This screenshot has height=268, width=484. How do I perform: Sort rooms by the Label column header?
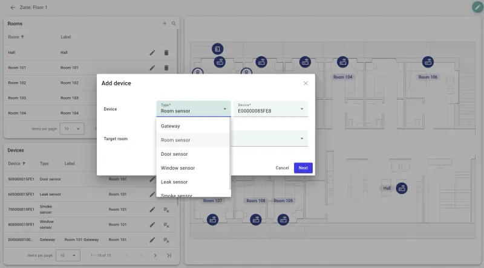coord(65,37)
